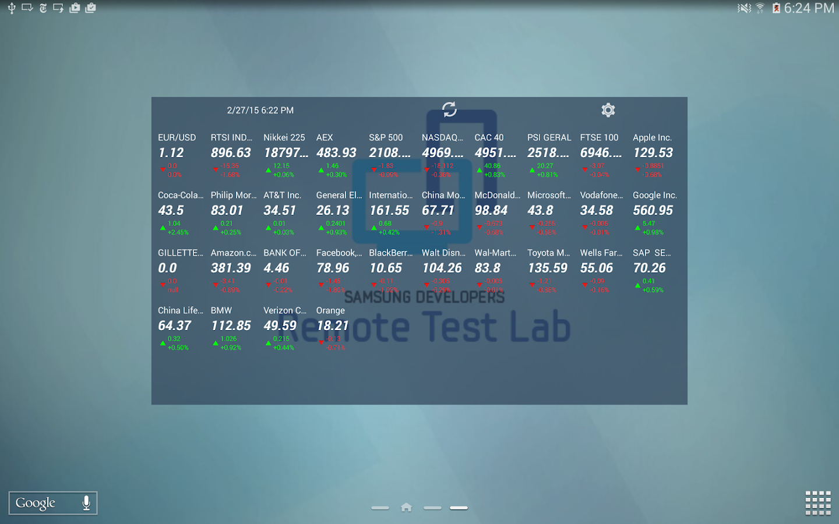Viewport: 839px width, 524px height.
Task: Open the Orange stock quote
Action: [338, 328]
